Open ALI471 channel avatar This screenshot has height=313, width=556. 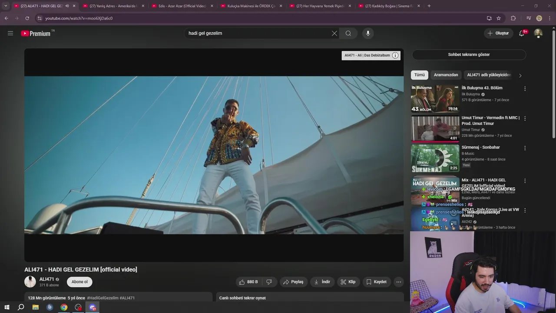click(30, 282)
